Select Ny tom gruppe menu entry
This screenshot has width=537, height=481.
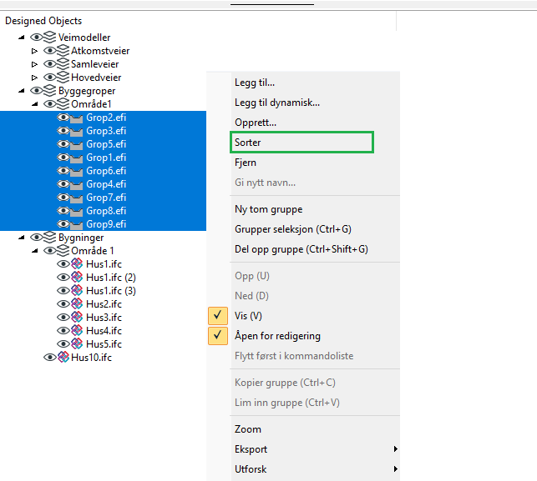(268, 209)
